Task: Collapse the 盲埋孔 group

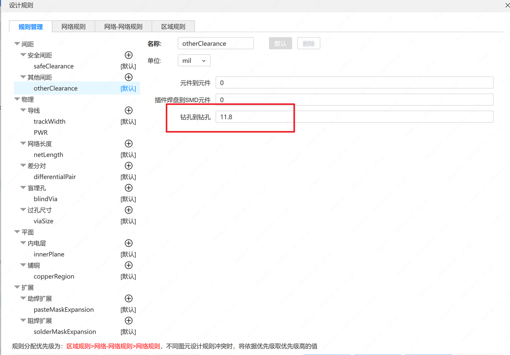Action: click(23, 188)
